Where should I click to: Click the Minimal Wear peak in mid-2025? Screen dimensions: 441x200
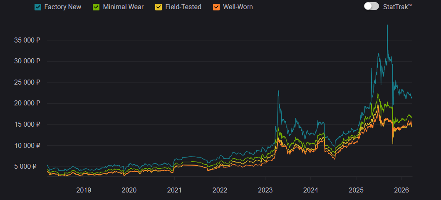(378, 94)
